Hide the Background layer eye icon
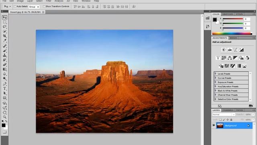257x145 pixels. pyautogui.click(x=214, y=125)
